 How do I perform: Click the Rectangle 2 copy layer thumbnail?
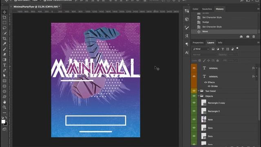204,102
